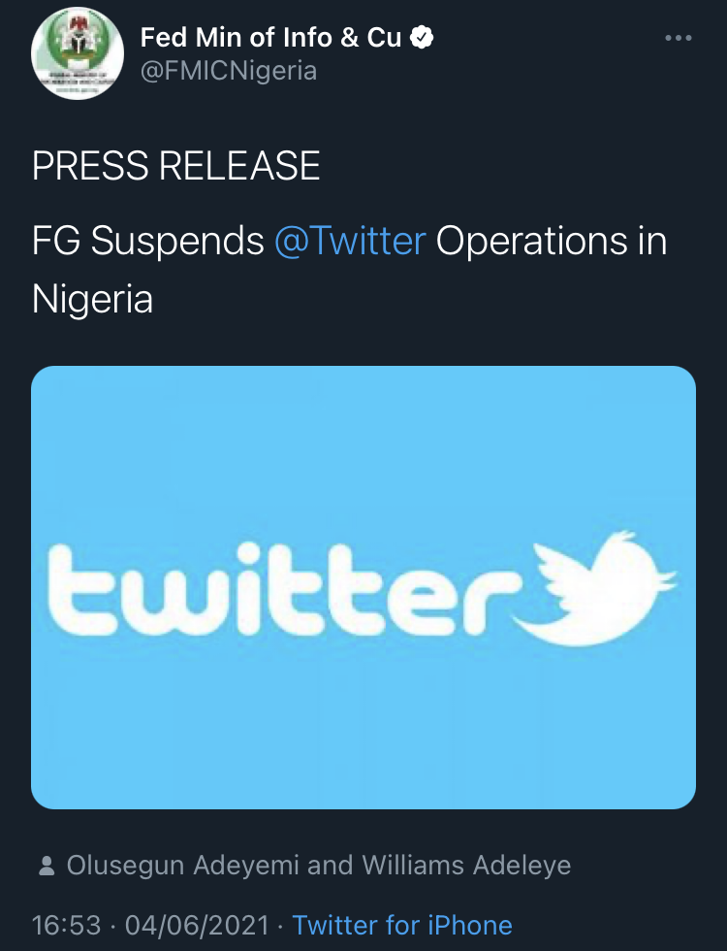The height and width of the screenshot is (951, 727).
Task: Open the Fed Min of Info & Cu name
Action: (x=270, y=38)
